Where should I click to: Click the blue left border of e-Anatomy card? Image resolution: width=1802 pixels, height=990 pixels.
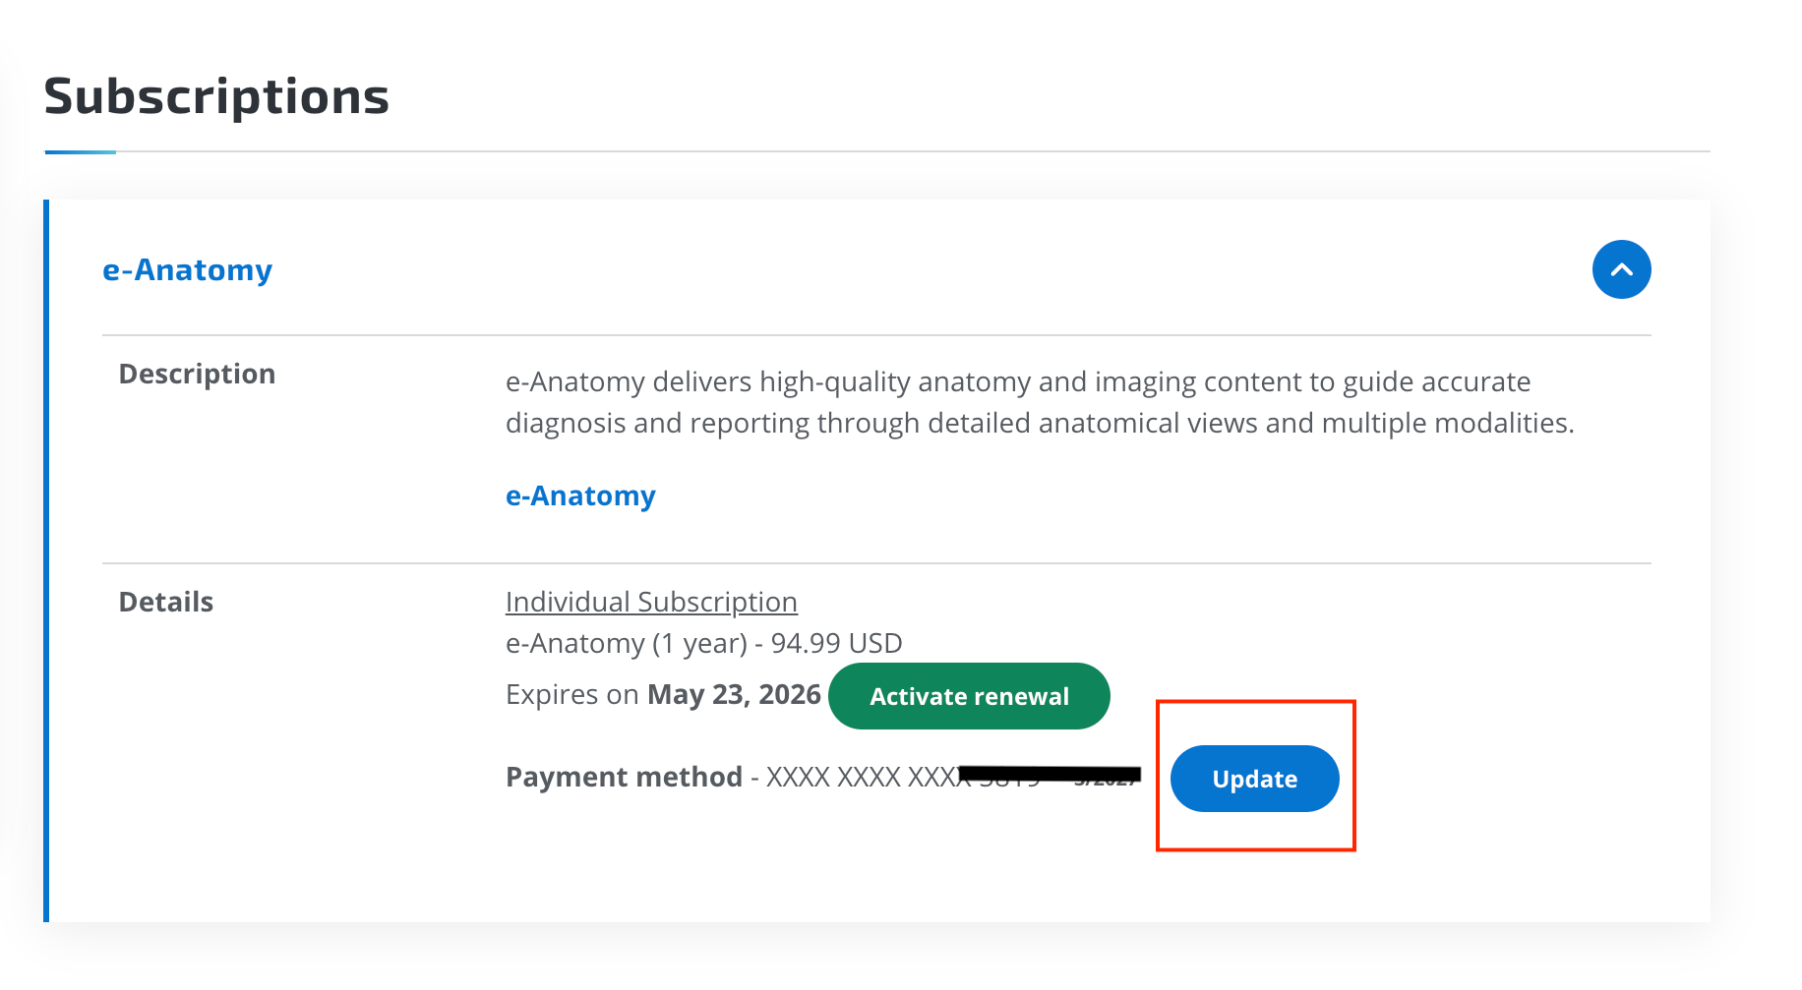[46, 560]
